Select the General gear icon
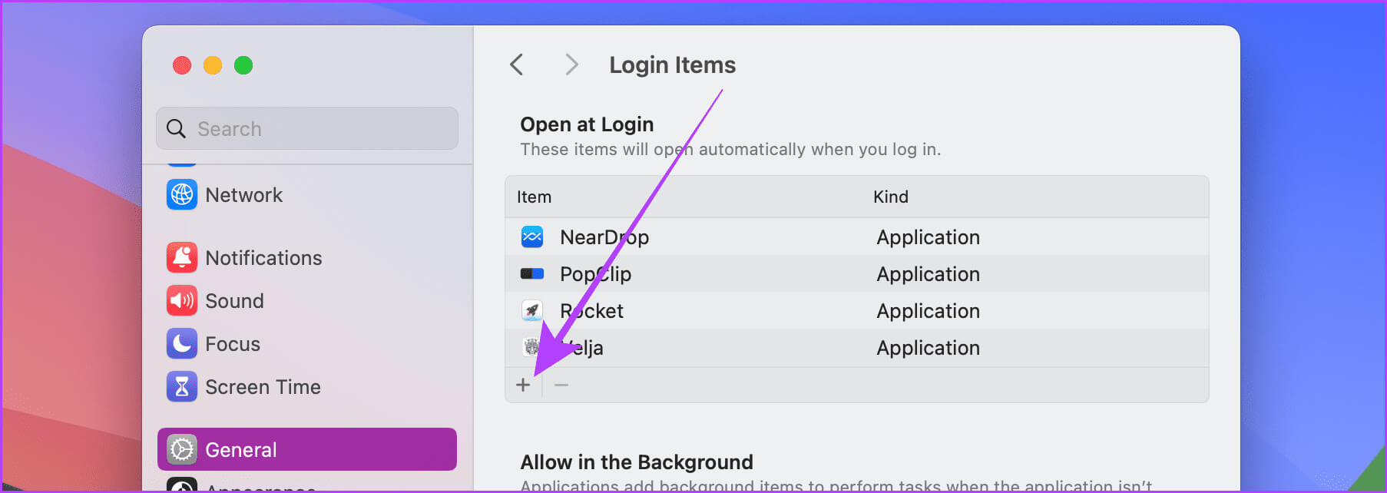 (182, 450)
